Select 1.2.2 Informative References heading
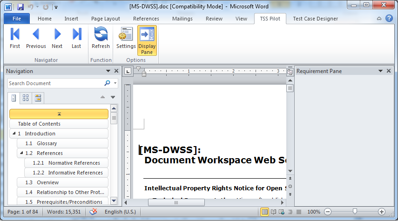This screenshot has width=398, height=221. point(66,173)
